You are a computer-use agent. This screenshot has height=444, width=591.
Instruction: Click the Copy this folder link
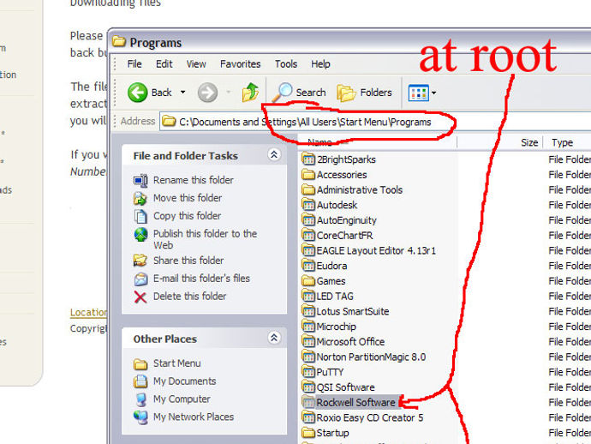click(x=187, y=216)
